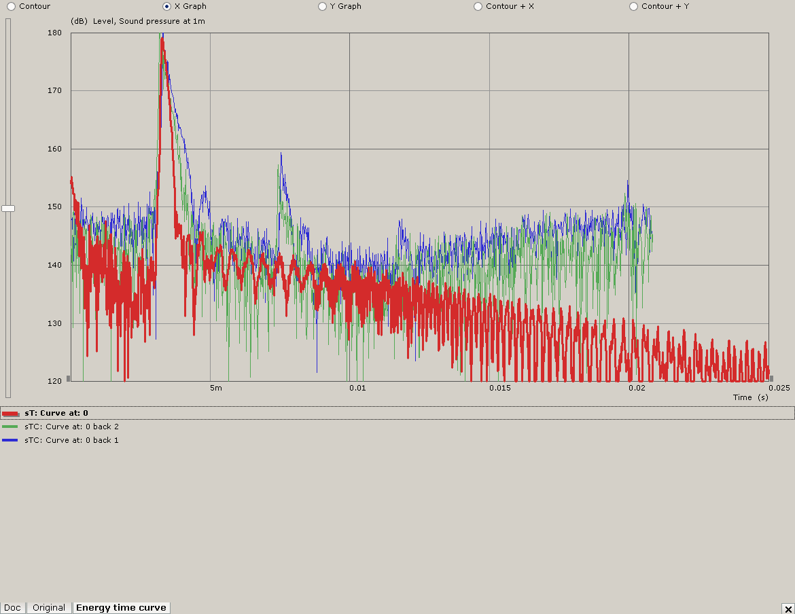Click the 0.01 tick label on time axis
The height and width of the screenshot is (614, 795).
[x=357, y=388]
